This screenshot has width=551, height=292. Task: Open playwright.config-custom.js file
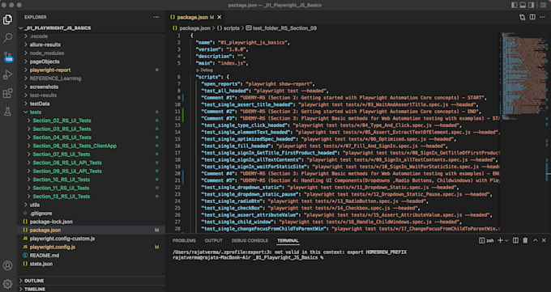(62, 239)
